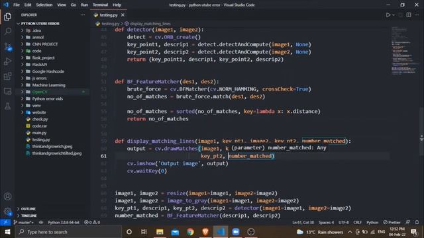The width and height of the screenshot is (424, 238).
Task: Open Google Chrome from the taskbar
Action: click(x=190, y=232)
